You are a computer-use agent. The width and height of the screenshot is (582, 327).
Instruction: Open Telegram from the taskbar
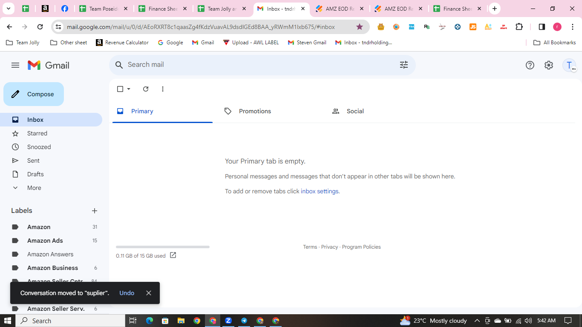click(x=244, y=321)
